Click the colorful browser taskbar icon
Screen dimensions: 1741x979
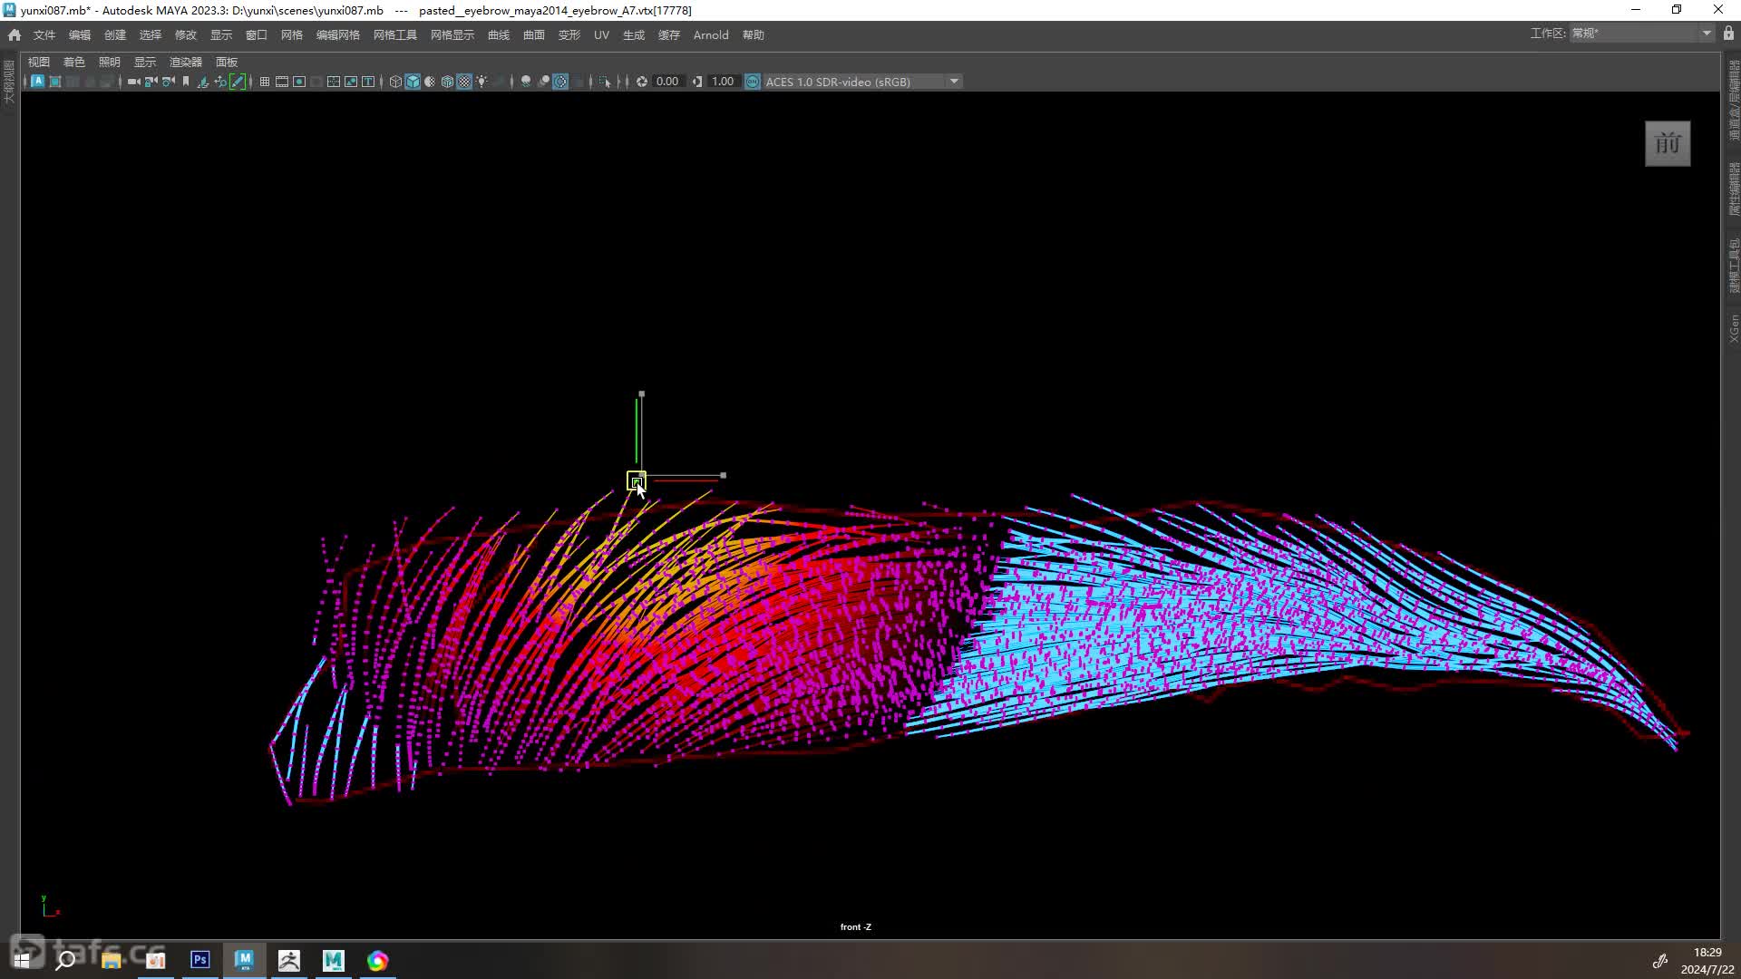378,960
